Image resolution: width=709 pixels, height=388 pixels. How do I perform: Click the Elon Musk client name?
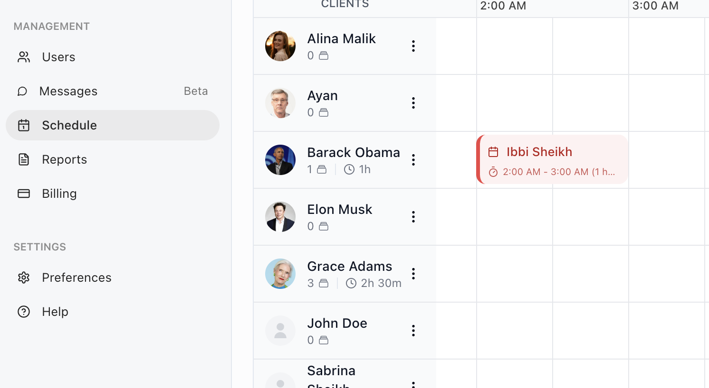point(339,209)
